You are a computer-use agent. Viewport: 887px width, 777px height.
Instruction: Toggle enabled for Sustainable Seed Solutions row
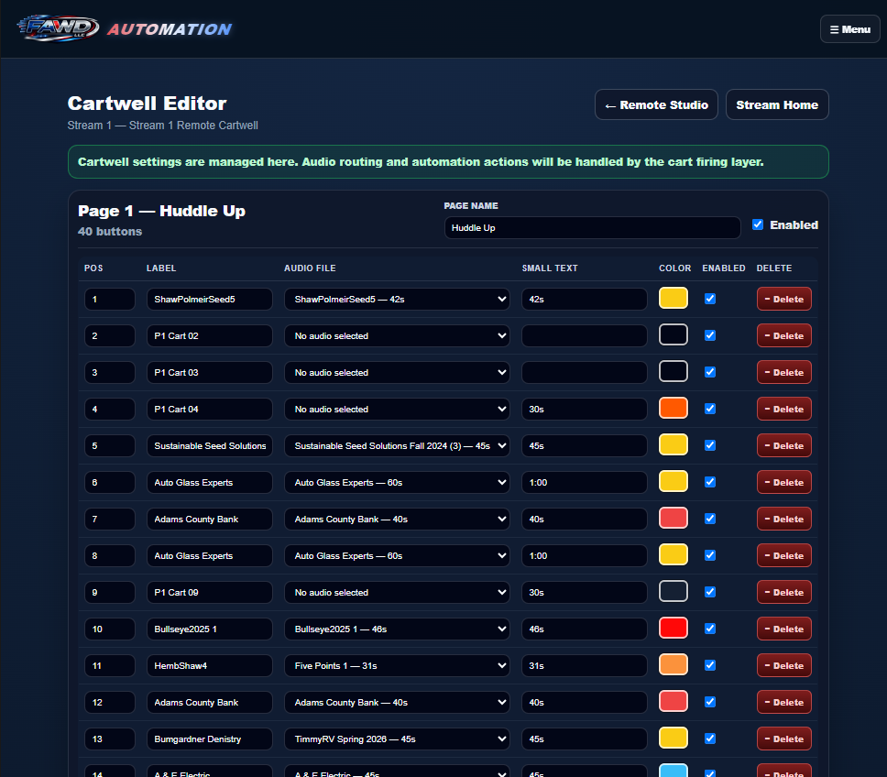710,445
